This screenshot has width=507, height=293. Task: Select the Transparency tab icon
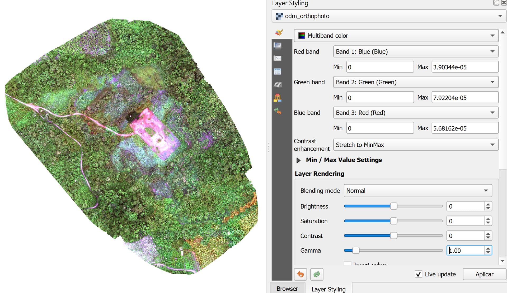click(x=278, y=45)
